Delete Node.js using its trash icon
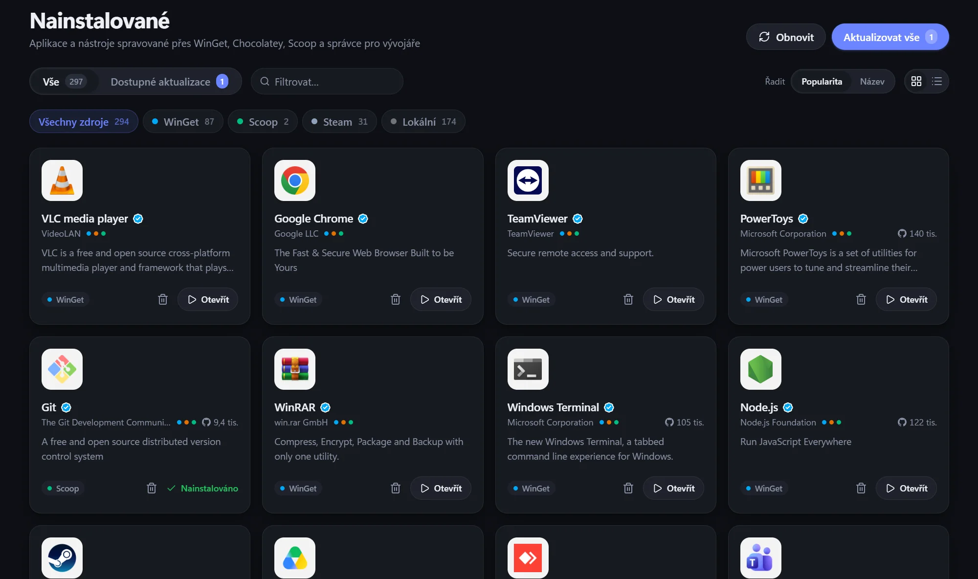The image size is (978, 579). 861,488
